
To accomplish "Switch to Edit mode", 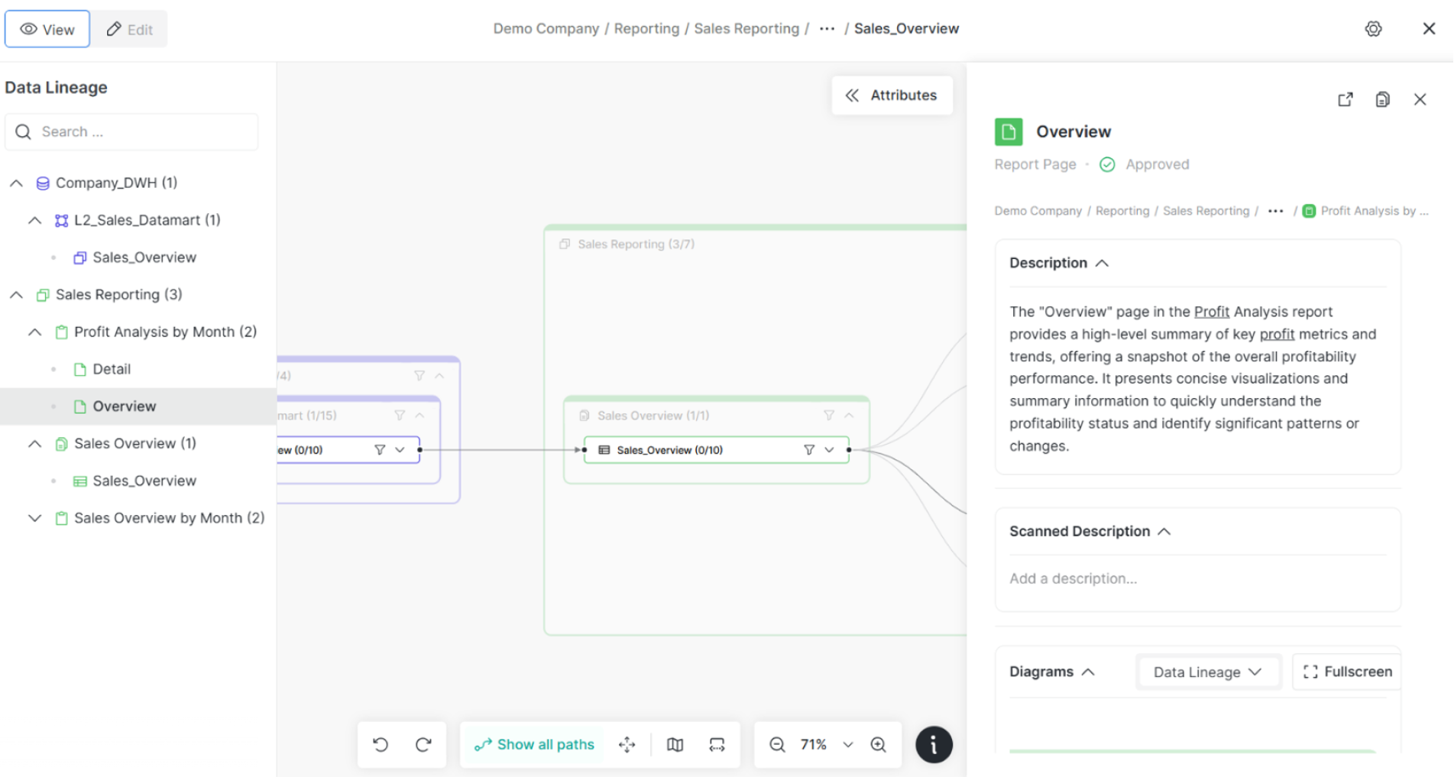I will (130, 29).
